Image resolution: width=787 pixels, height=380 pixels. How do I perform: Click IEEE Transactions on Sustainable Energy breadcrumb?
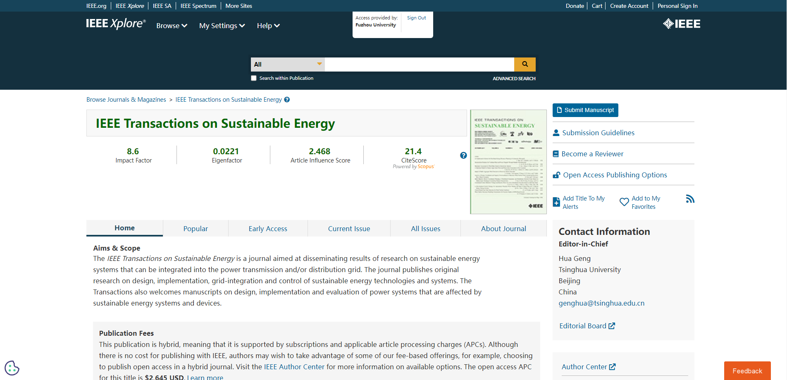229,100
